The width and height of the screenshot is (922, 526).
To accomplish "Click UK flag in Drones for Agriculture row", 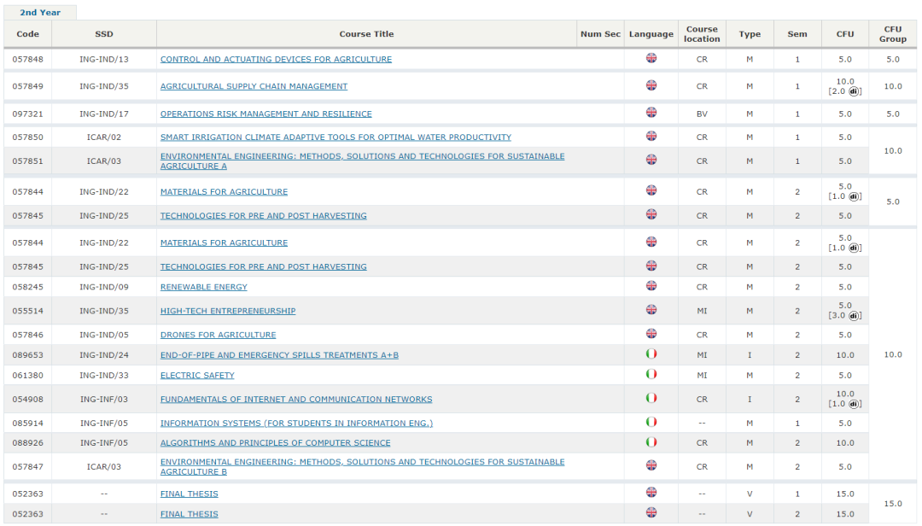I will (x=651, y=334).
